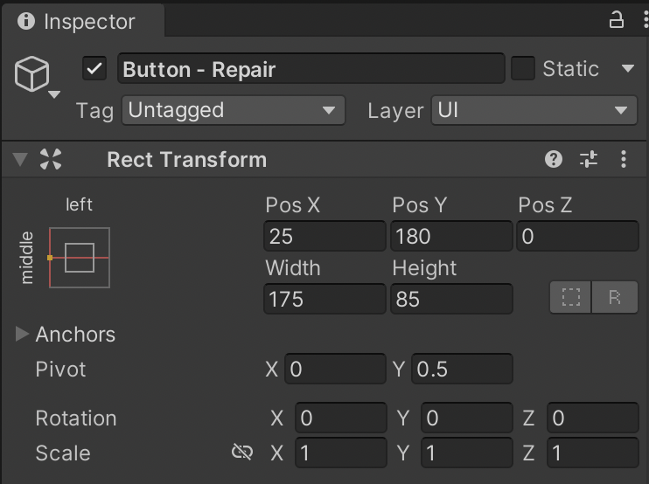Open Rect Transform component kebab menu

pos(624,159)
